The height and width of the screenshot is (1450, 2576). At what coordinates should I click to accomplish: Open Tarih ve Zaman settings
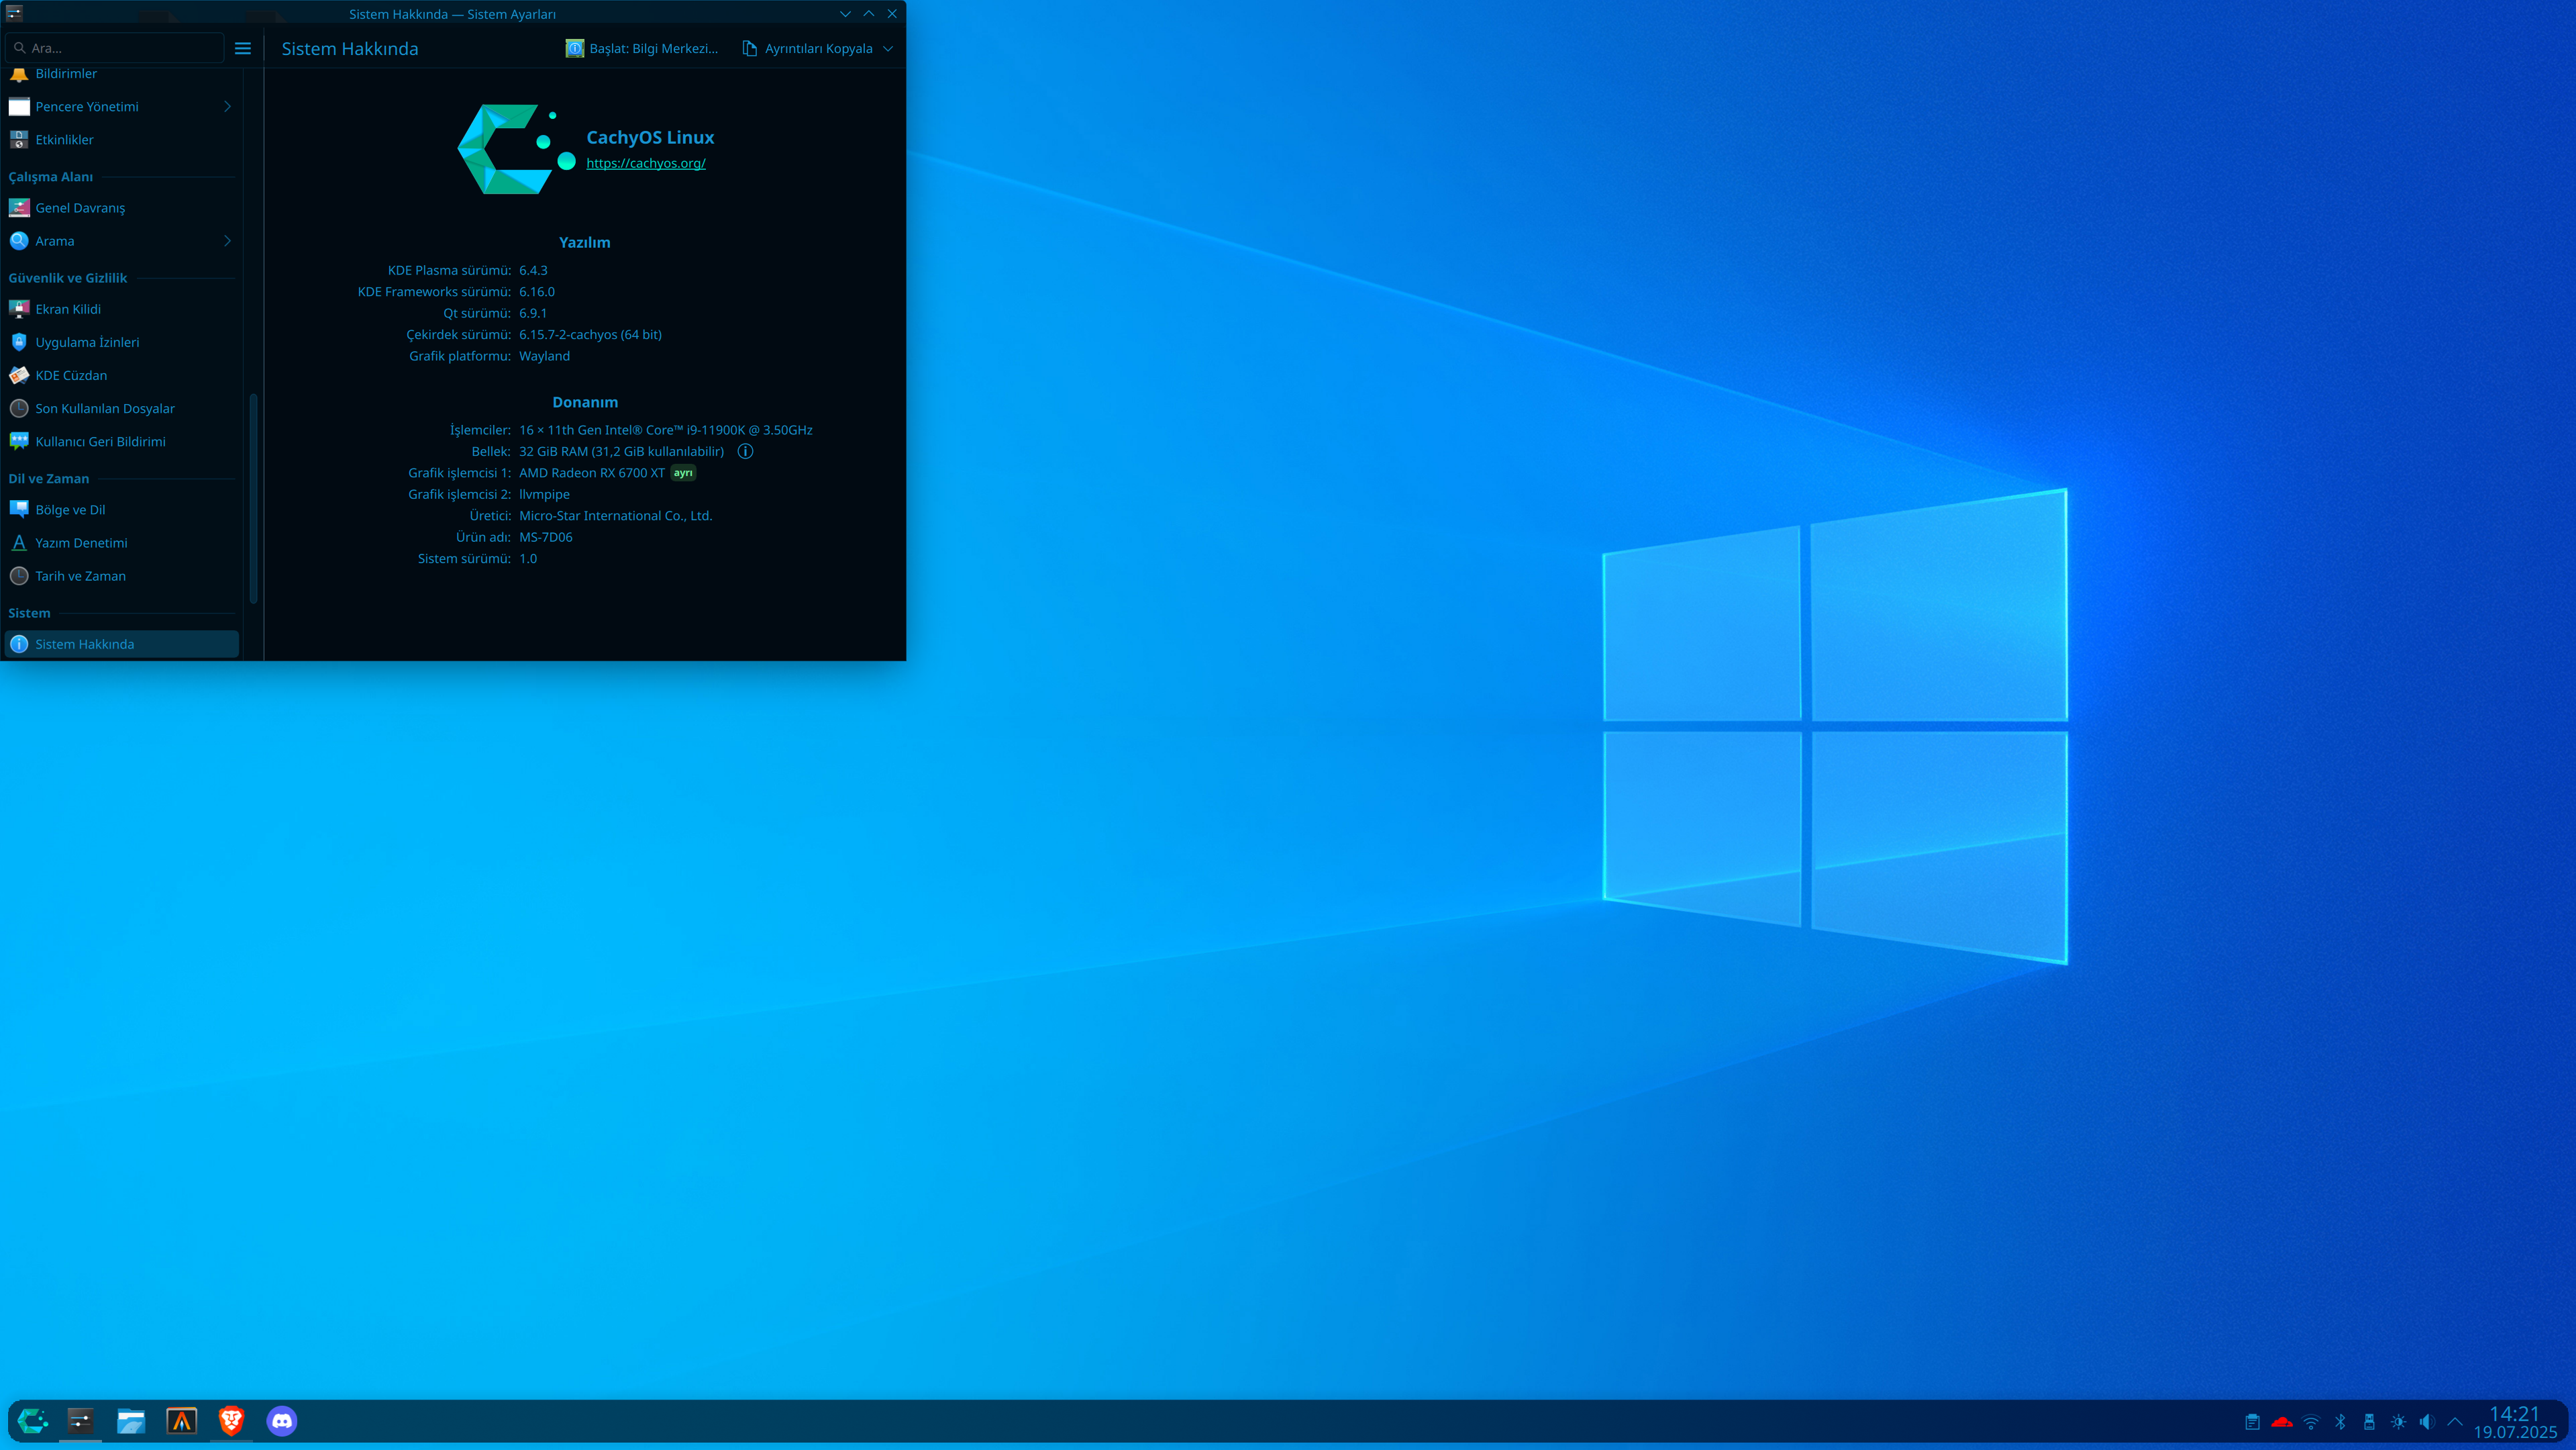pos(122,577)
